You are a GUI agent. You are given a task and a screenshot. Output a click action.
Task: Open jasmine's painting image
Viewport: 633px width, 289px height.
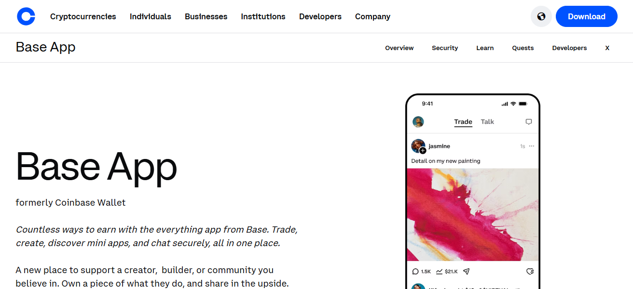(x=472, y=215)
